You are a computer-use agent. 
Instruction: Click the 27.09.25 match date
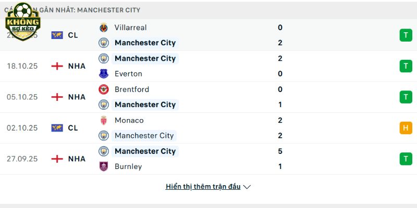click(x=22, y=159)
